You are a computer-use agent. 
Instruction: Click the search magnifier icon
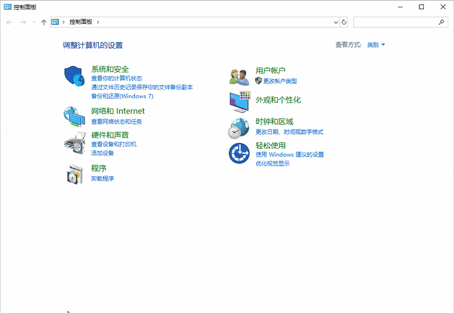coord(442,22)
